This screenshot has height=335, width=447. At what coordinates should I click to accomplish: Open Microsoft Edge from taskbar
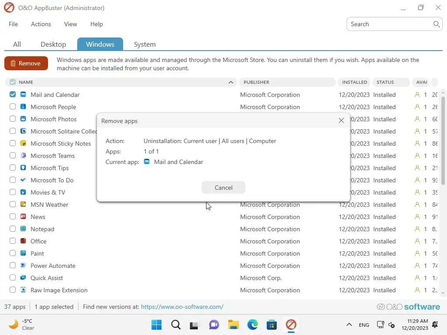click(x=253, y=325)
